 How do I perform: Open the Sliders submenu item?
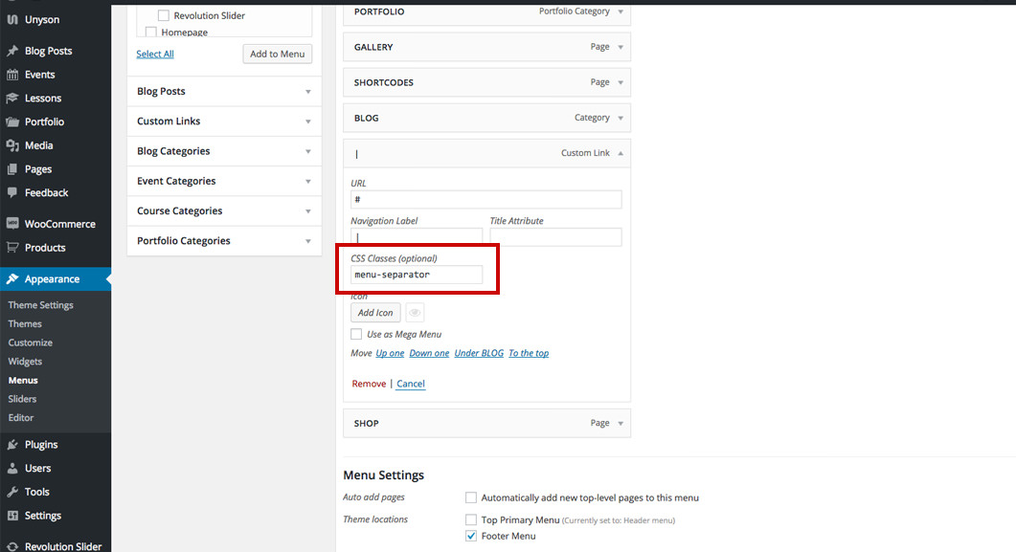22,399
